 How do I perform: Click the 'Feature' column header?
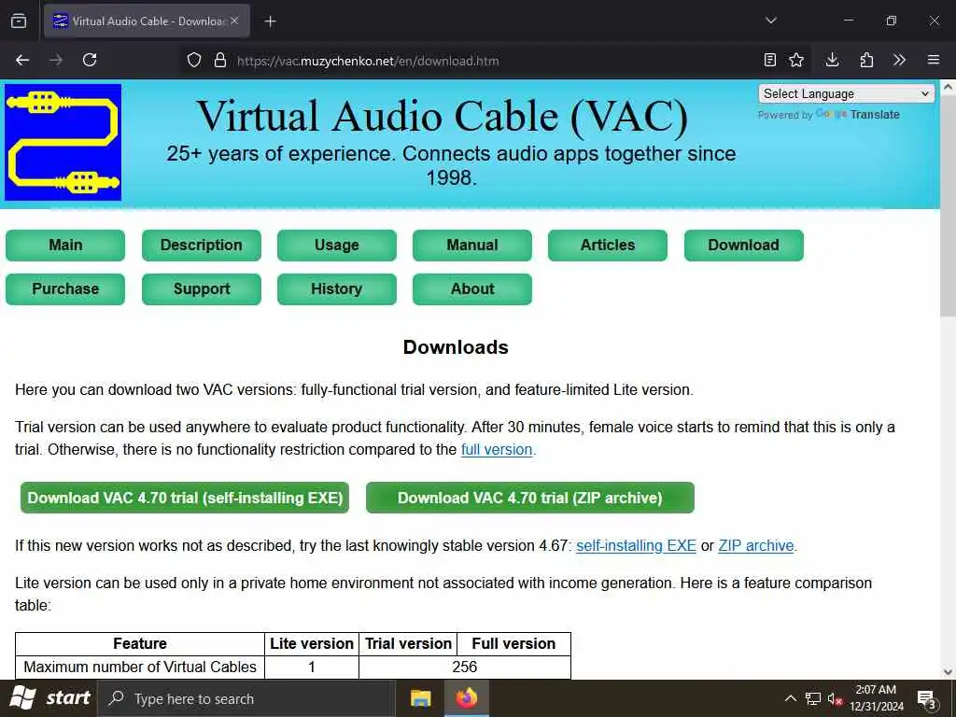(x=140, y=644)
